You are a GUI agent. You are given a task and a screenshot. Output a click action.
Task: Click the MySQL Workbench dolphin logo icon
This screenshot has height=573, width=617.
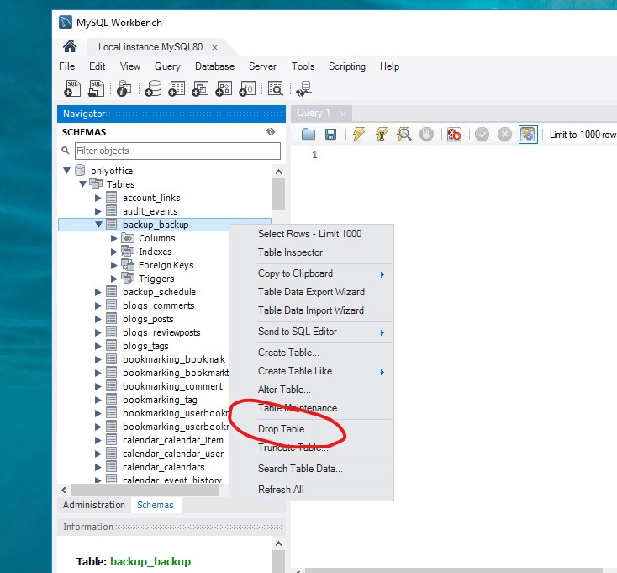[66, 22]
